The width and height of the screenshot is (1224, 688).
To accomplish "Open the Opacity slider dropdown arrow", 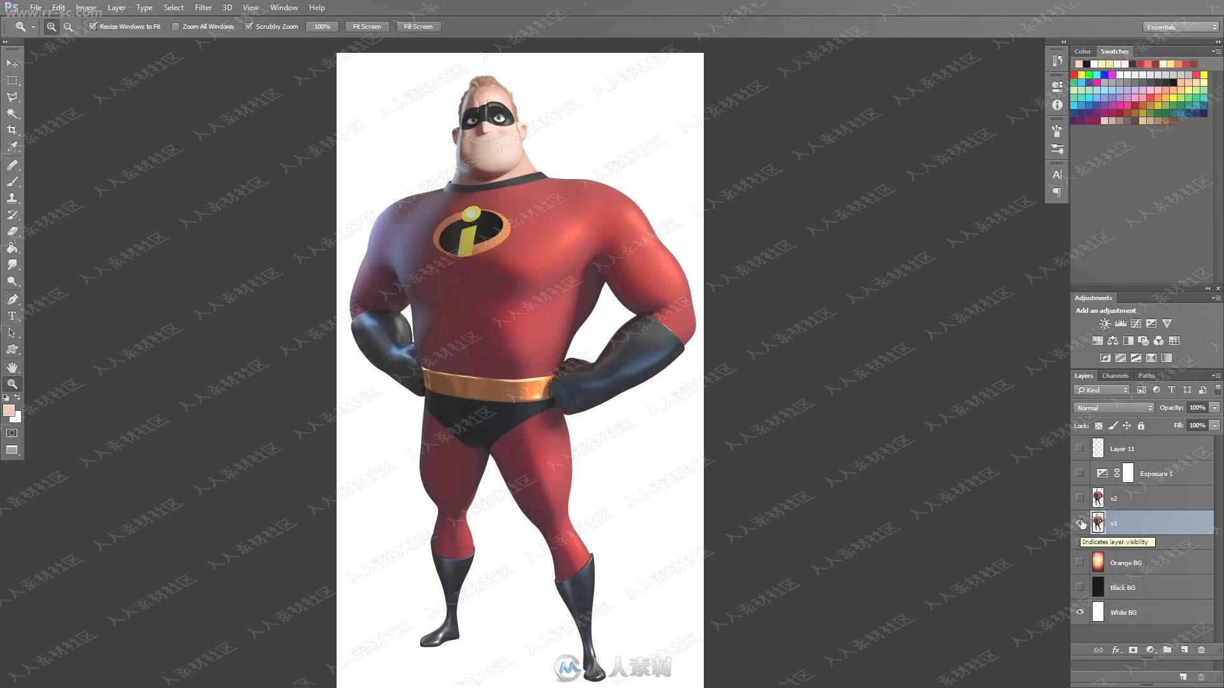I will pos(1215,408).
